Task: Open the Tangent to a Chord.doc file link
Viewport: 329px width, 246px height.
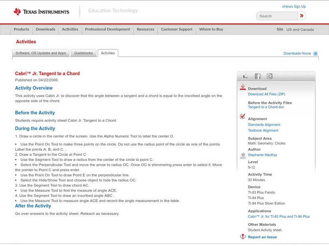Action: [266, 107]
